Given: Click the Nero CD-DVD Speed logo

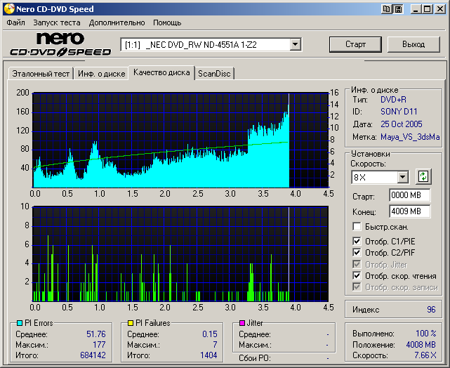Looking at the screenshot, I should 60,44.
